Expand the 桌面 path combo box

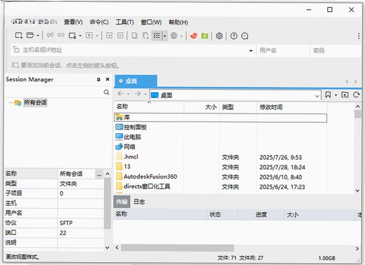(x=317, y=96)
